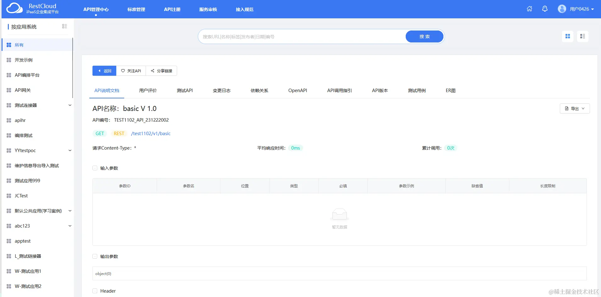Open the 导出 export dropdown

pyautogui.click(x=575, y=108)
